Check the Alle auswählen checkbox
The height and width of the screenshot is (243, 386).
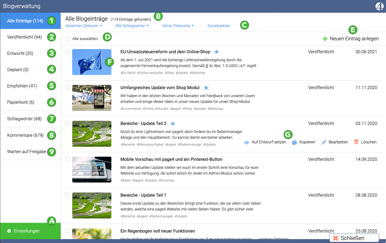click(67, 39)
